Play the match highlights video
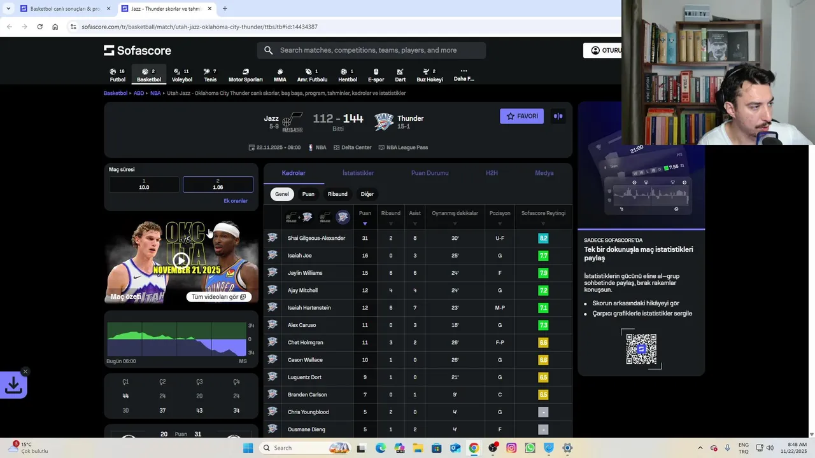 coord(181,260)
